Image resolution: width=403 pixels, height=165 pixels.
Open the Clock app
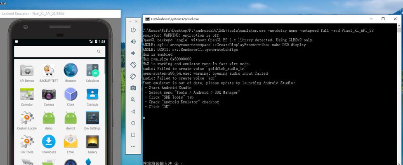(x=71, y=97)
